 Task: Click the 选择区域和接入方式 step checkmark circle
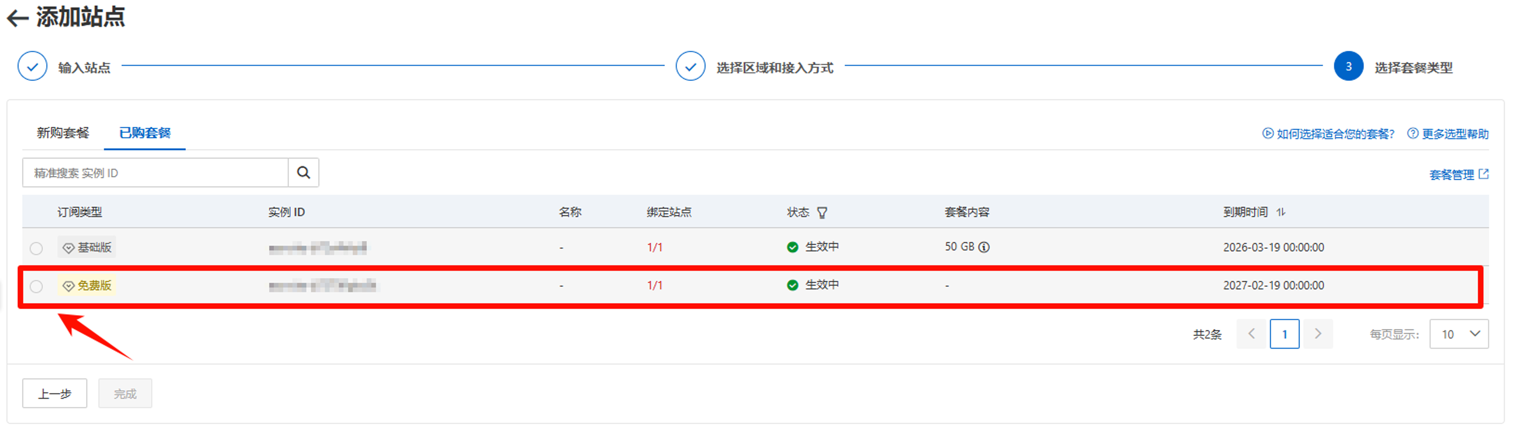point(690,66)
